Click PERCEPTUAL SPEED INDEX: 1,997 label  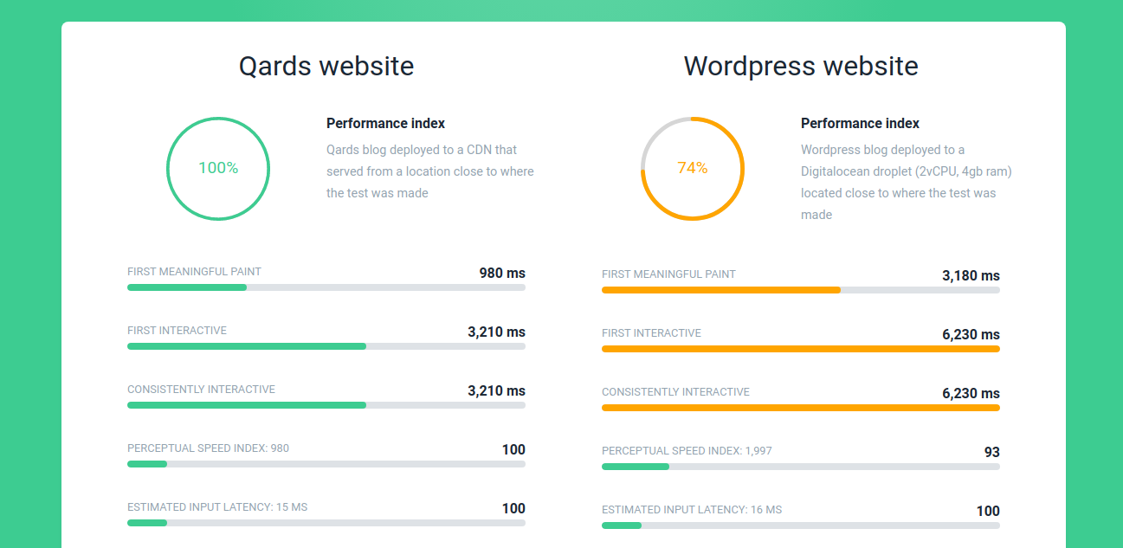point(687,451)
